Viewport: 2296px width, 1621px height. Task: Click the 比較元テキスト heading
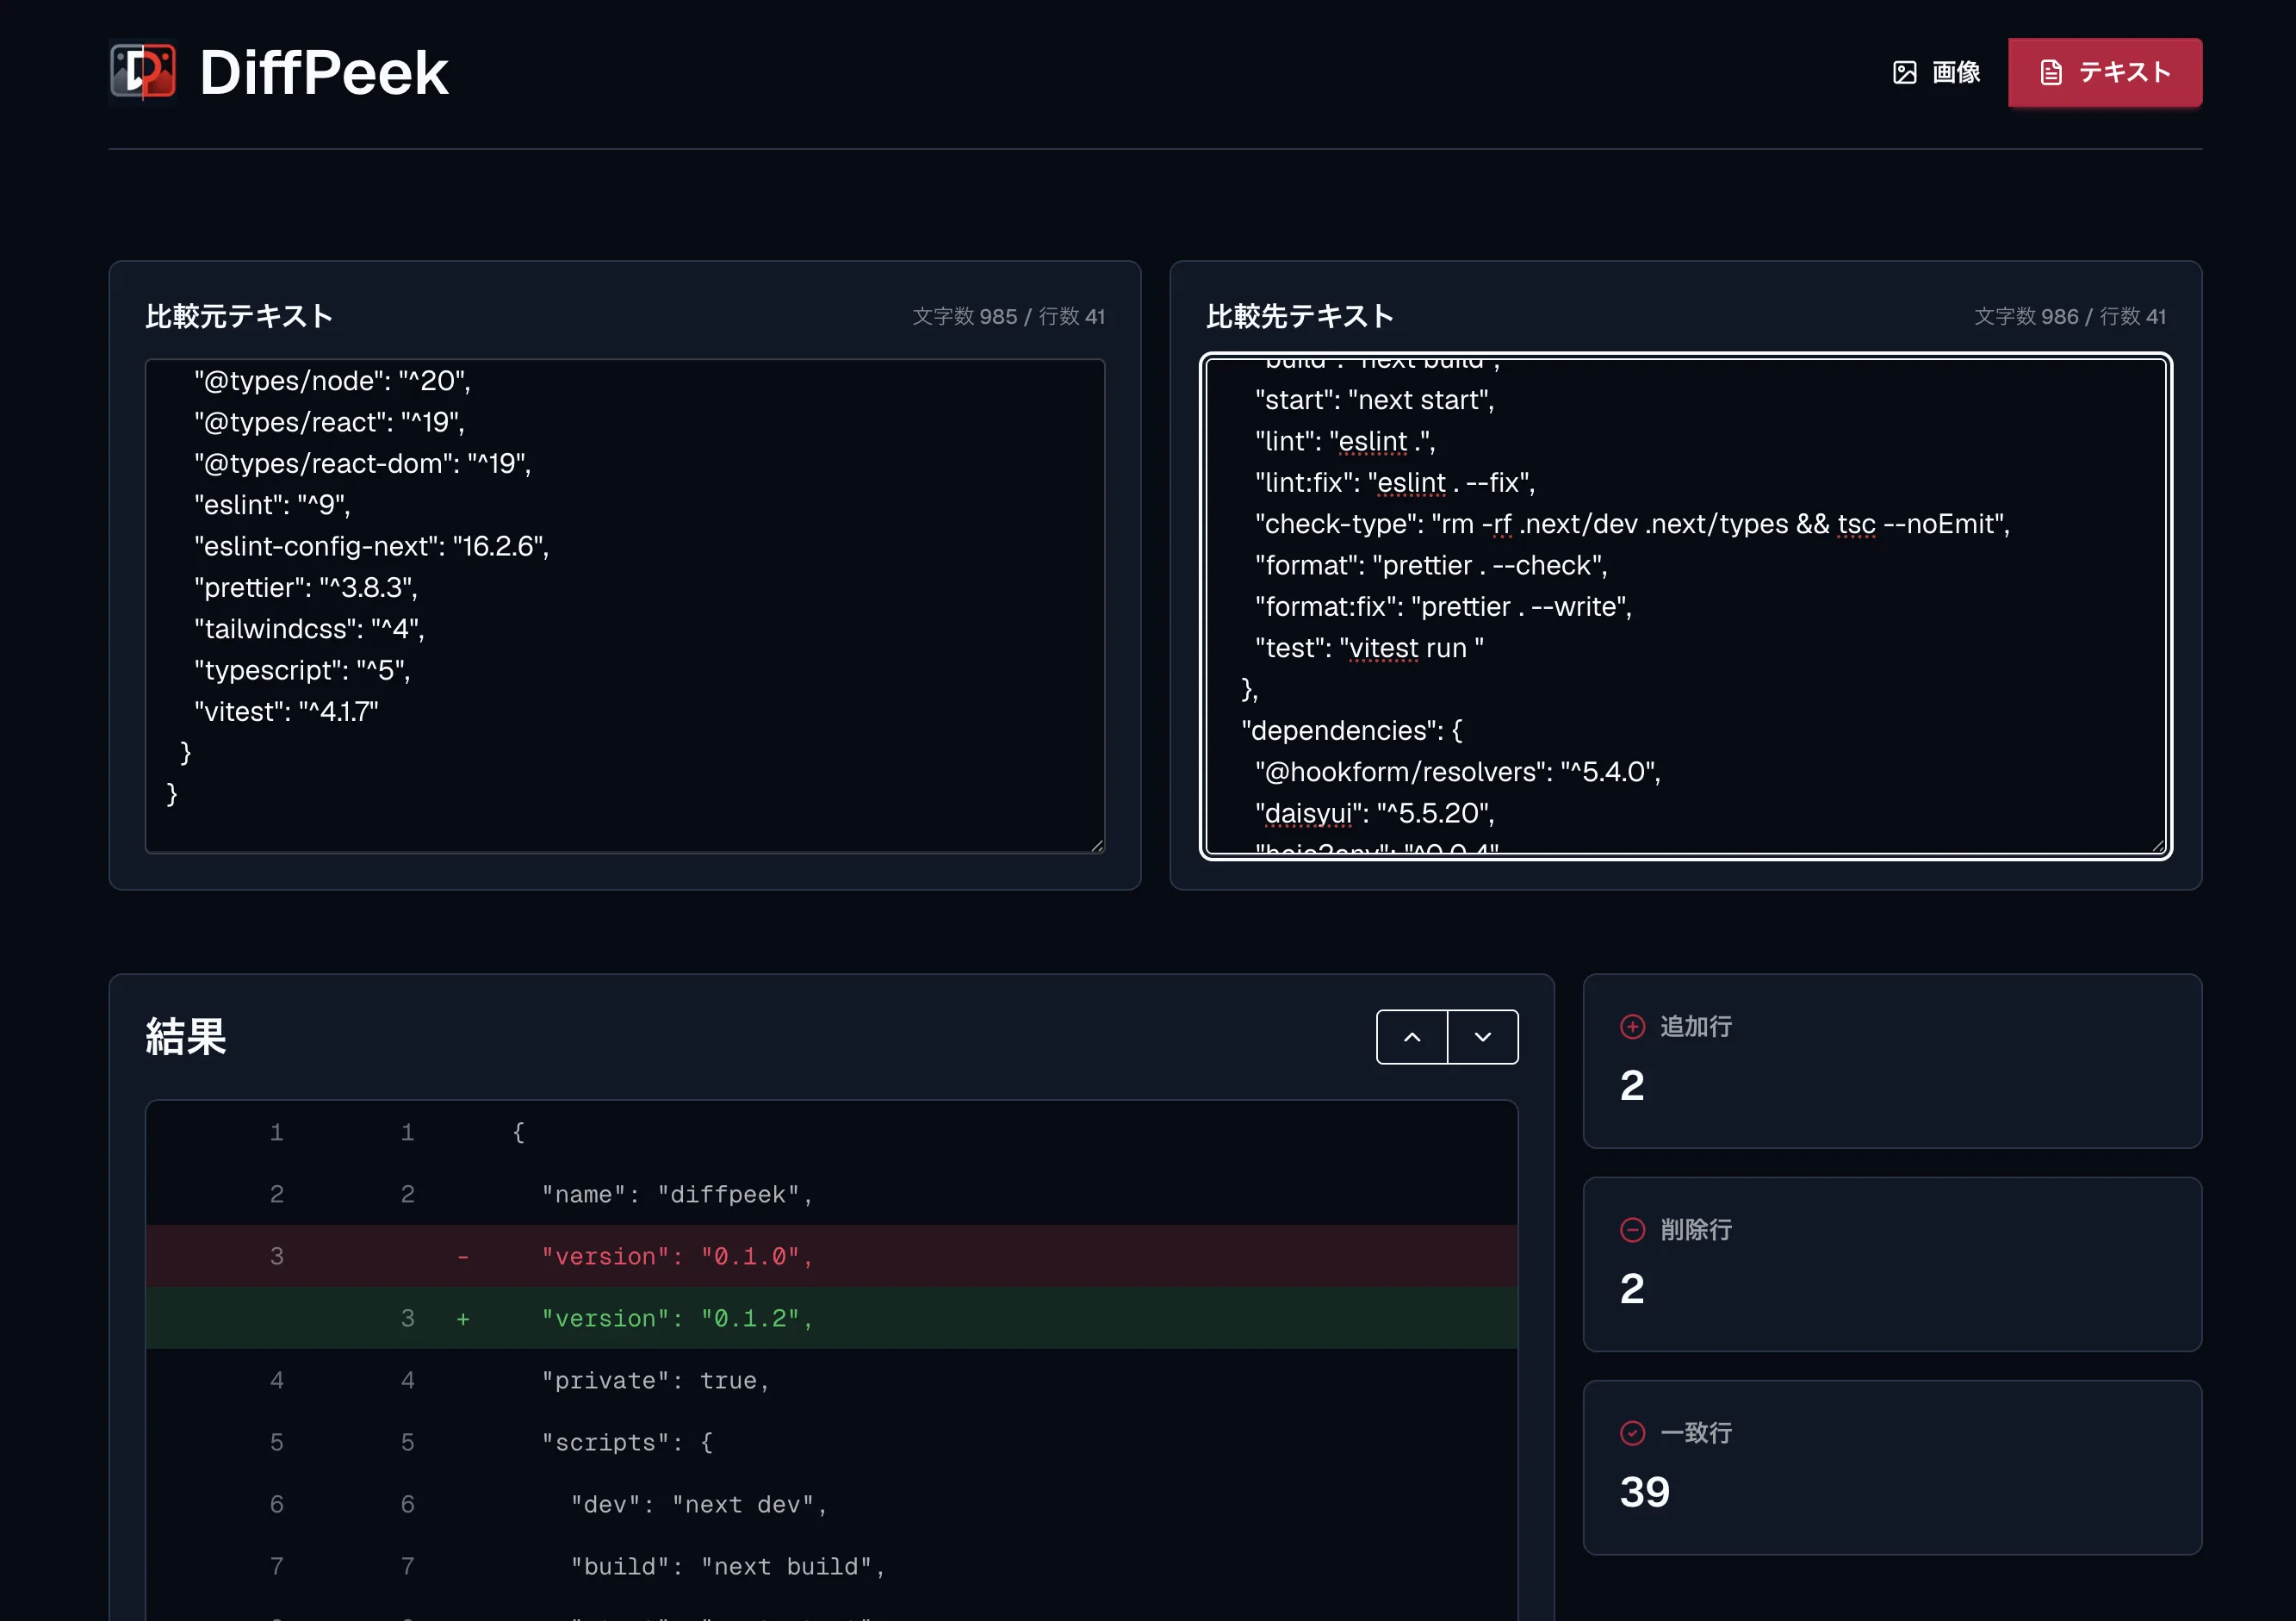(239, 316)
